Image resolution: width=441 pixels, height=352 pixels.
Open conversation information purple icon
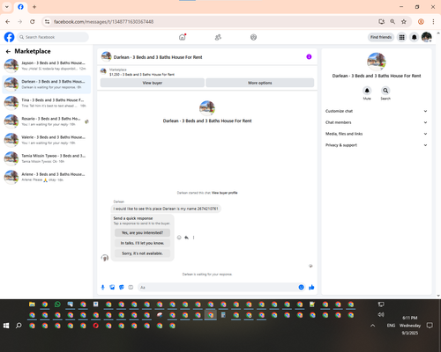pyautogui.click(x=309, y=57)
